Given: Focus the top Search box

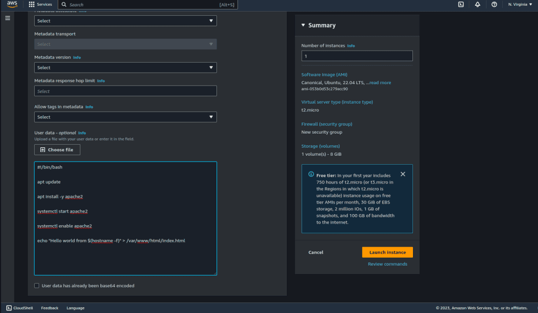Looking at the screenshot, I should pos(148,4).
